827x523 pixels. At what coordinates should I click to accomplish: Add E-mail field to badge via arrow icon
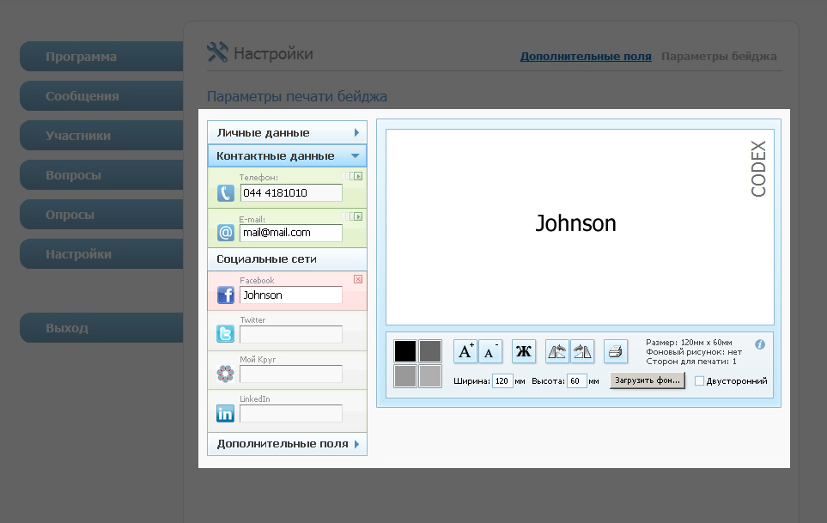click(359, 216)
